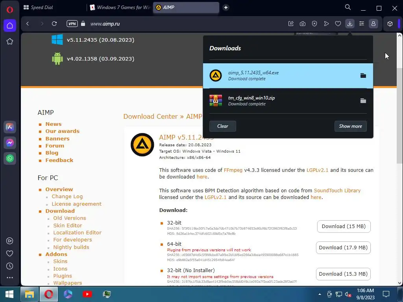Viewport: 403px width, 302px height.
Task: Search tabs with magnifier icon
Action: tap(348, 7)
